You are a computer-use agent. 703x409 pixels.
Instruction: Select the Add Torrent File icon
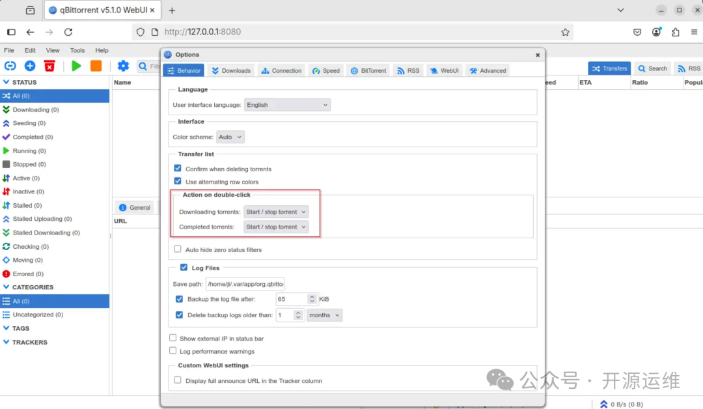click(x=28, y=65)
